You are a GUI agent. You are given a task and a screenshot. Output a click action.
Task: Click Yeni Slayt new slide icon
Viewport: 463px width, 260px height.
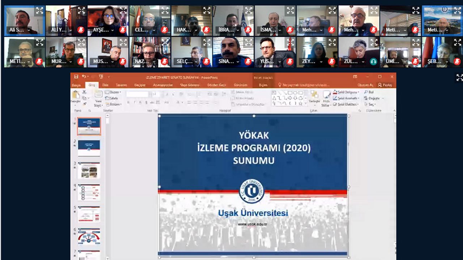98,94
